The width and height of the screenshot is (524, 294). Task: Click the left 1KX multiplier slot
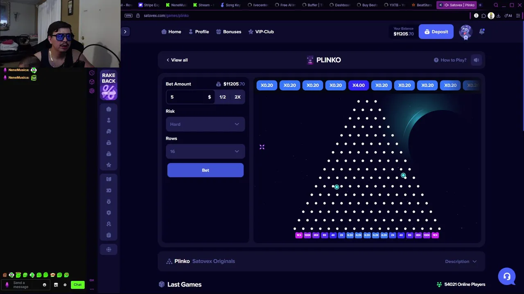point(298,235)
